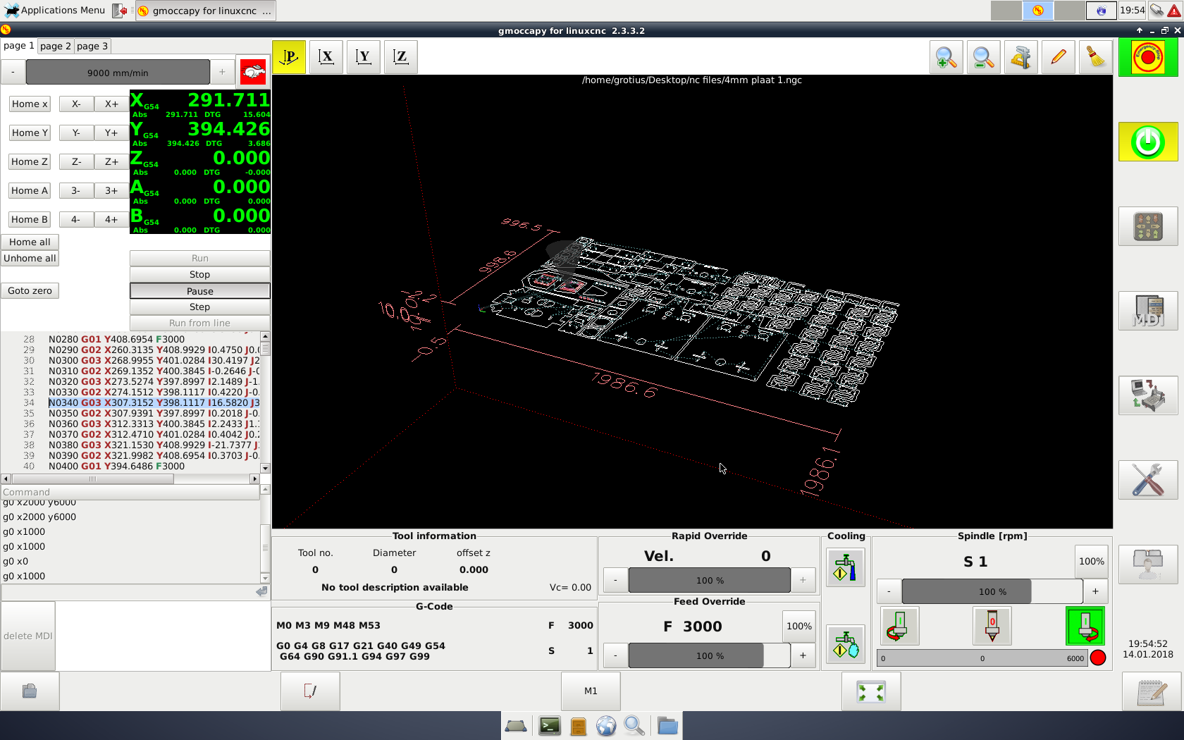Open web browser from bottom dock
1184x740 pixels.
pyautogui.click(x=606, y=726)
